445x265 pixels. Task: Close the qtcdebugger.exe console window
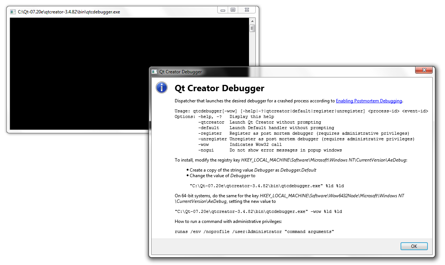247,10
